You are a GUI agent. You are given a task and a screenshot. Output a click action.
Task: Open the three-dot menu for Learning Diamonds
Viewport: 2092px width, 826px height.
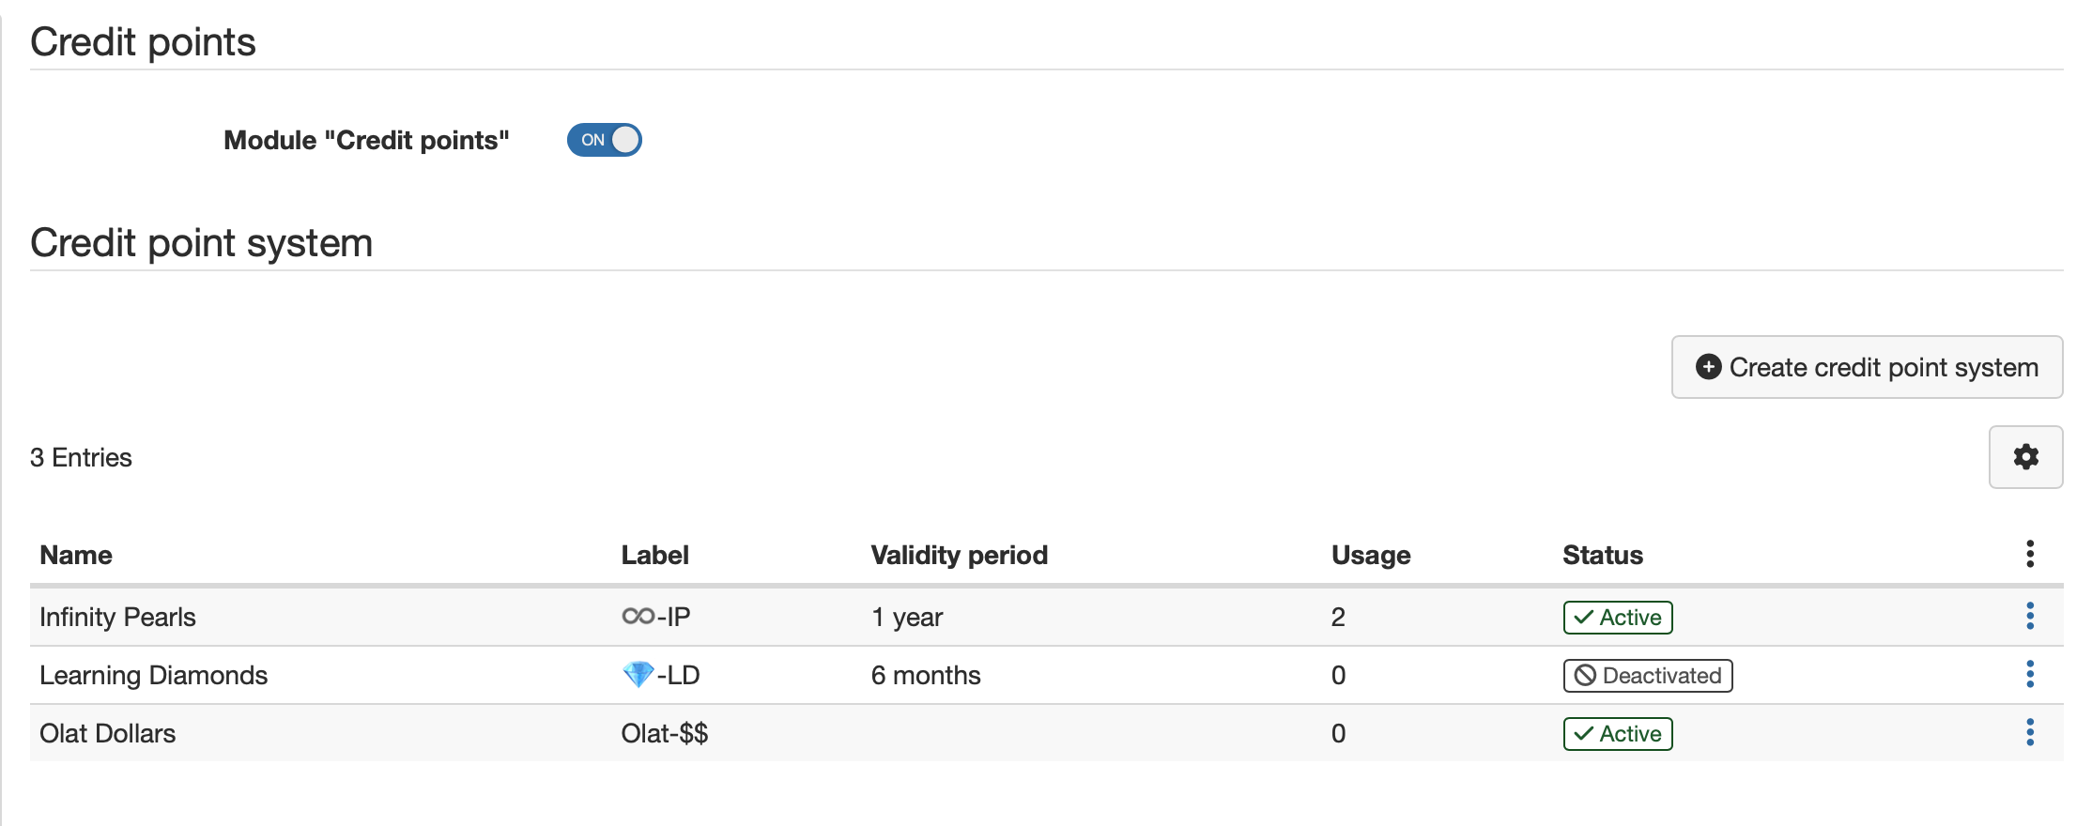pos(2030,674)
